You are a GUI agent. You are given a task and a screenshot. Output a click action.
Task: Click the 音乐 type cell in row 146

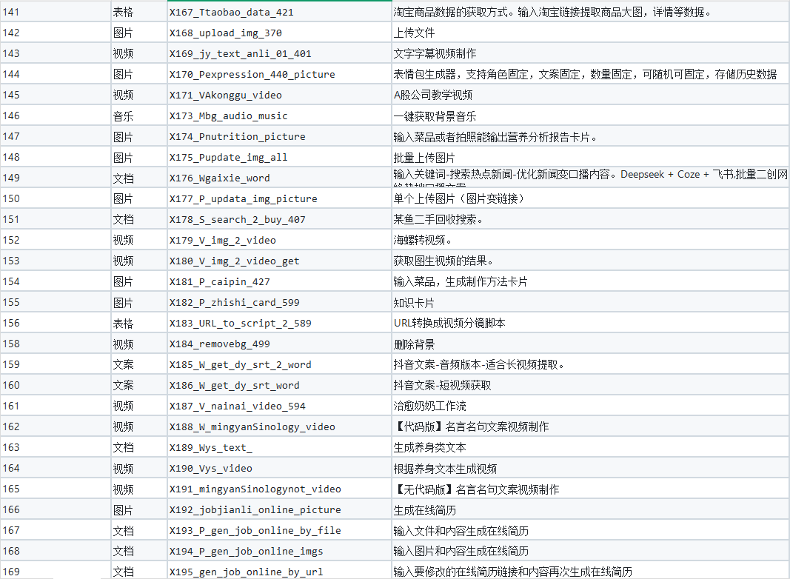tap(139, 116)
